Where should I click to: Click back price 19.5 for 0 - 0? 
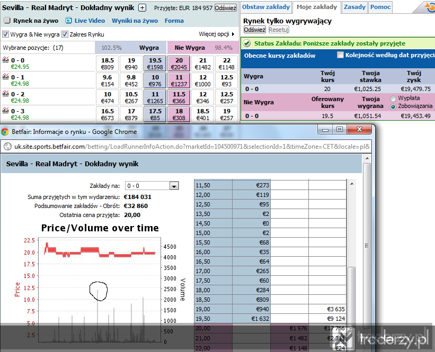coord(155,64)
